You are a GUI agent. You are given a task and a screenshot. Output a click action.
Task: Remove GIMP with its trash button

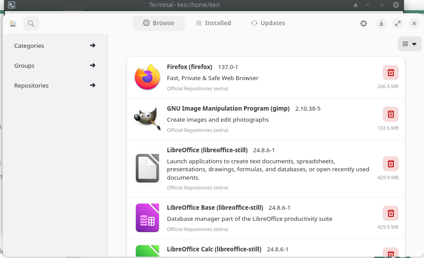pyautogui.click(x=391, y=114)
